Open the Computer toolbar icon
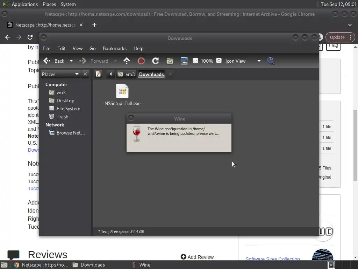The image size is (358, 269). pos(184,61)
